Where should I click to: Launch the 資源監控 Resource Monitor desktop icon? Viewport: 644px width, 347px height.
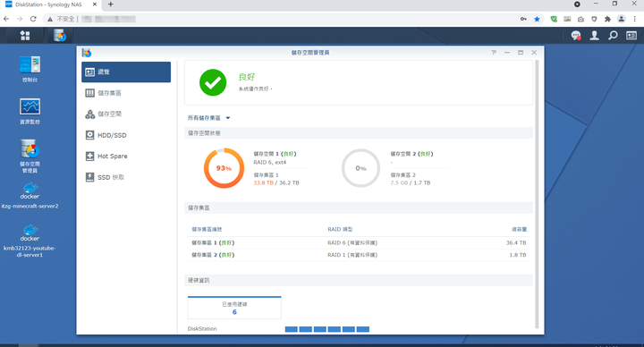click(x=30, y=111)
